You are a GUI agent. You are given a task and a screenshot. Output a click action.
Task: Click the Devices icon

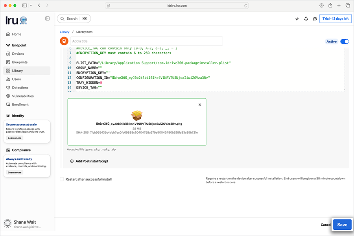click(x=8, y=54)
